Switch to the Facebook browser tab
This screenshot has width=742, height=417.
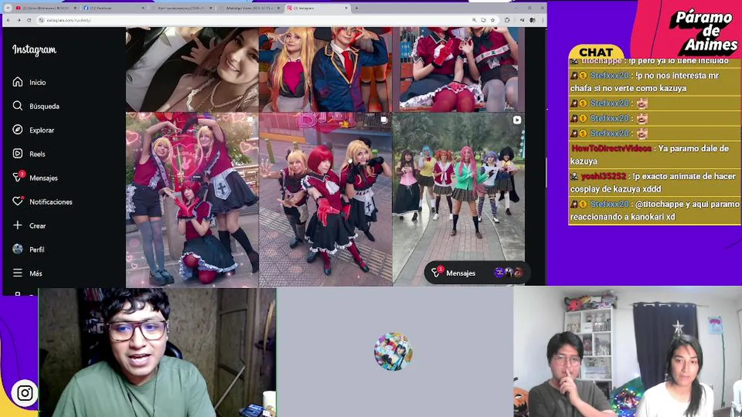(114, 8)
